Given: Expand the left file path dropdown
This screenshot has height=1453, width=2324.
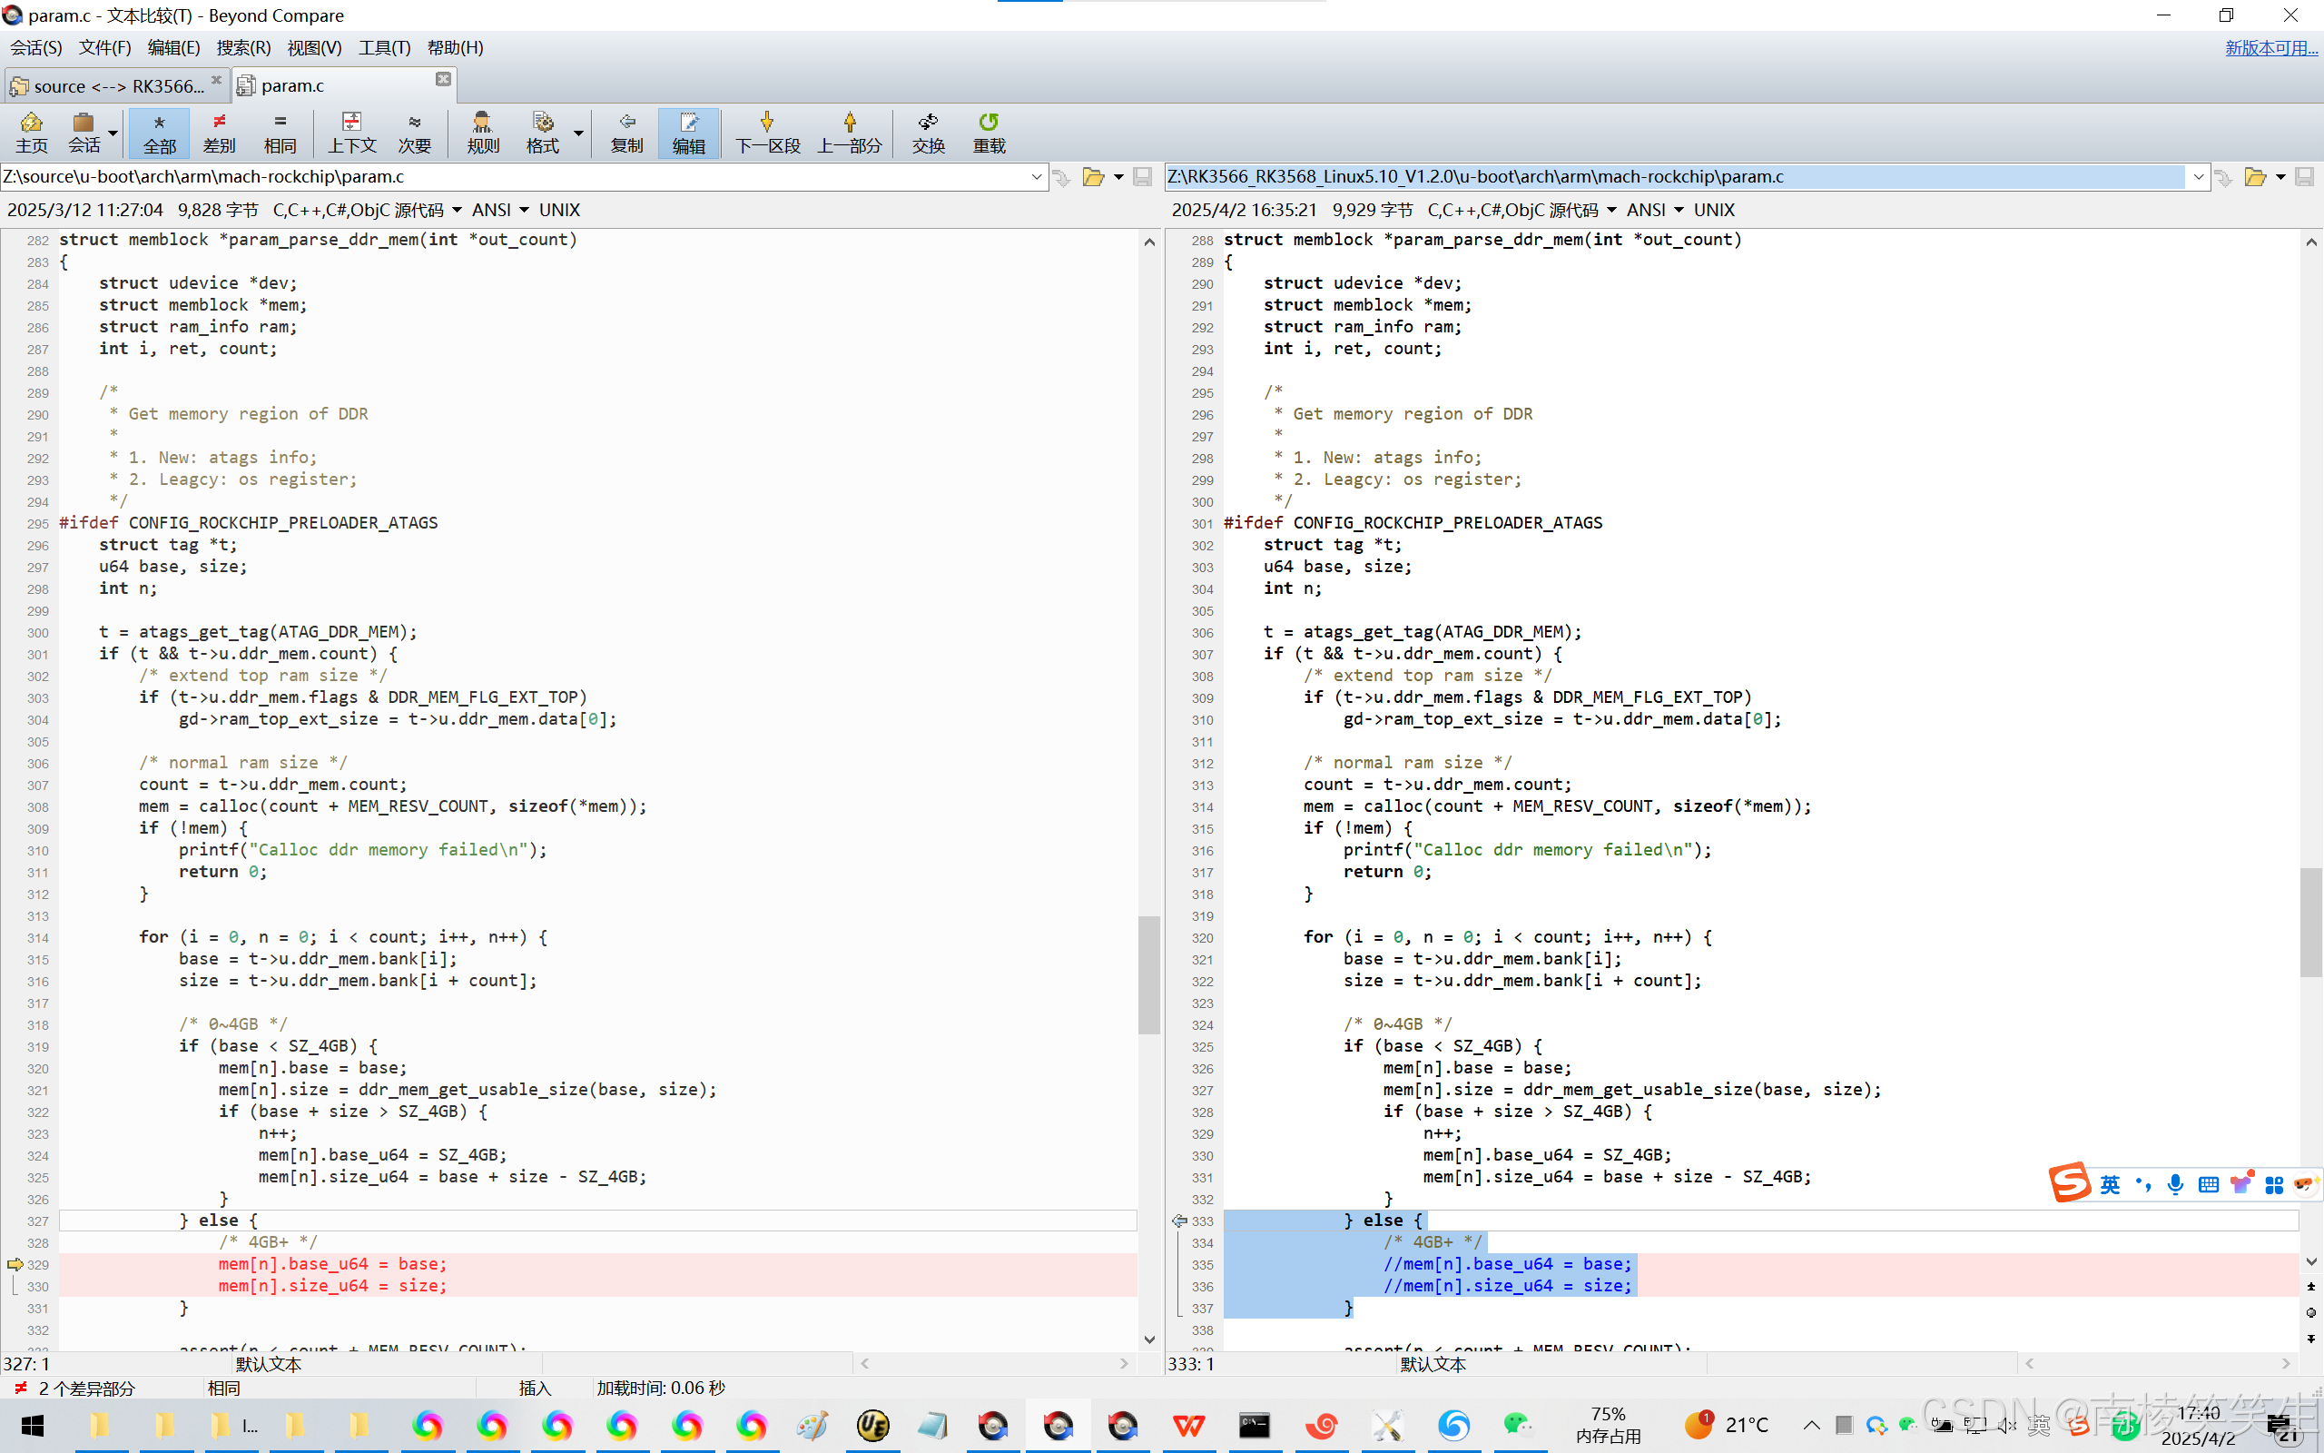Looking at the screenshot, I should point(1036,177).
